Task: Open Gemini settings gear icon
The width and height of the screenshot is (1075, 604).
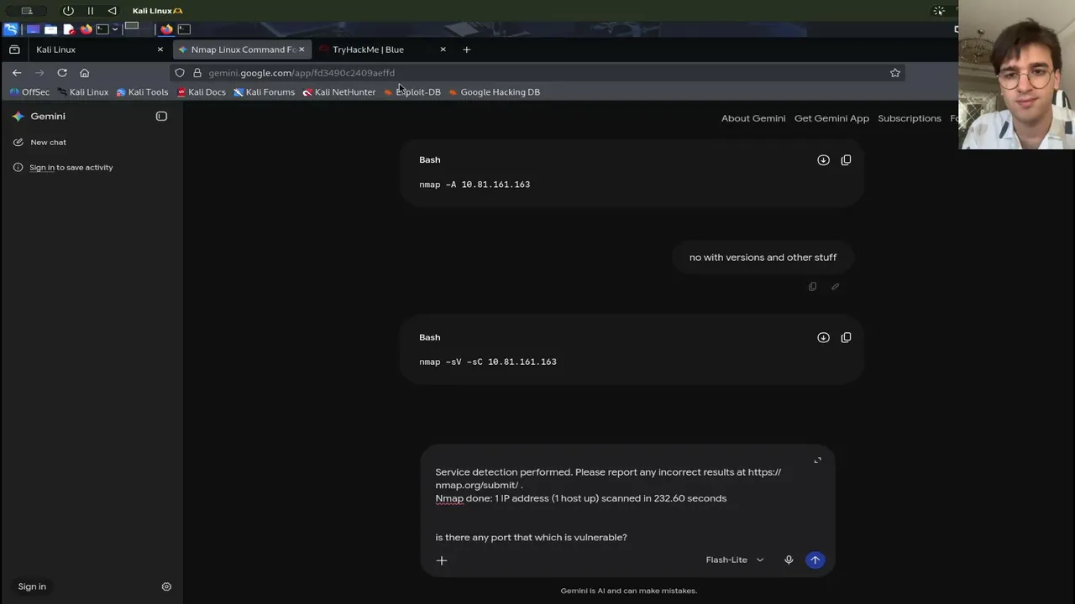Action: [x=166, y=586]
